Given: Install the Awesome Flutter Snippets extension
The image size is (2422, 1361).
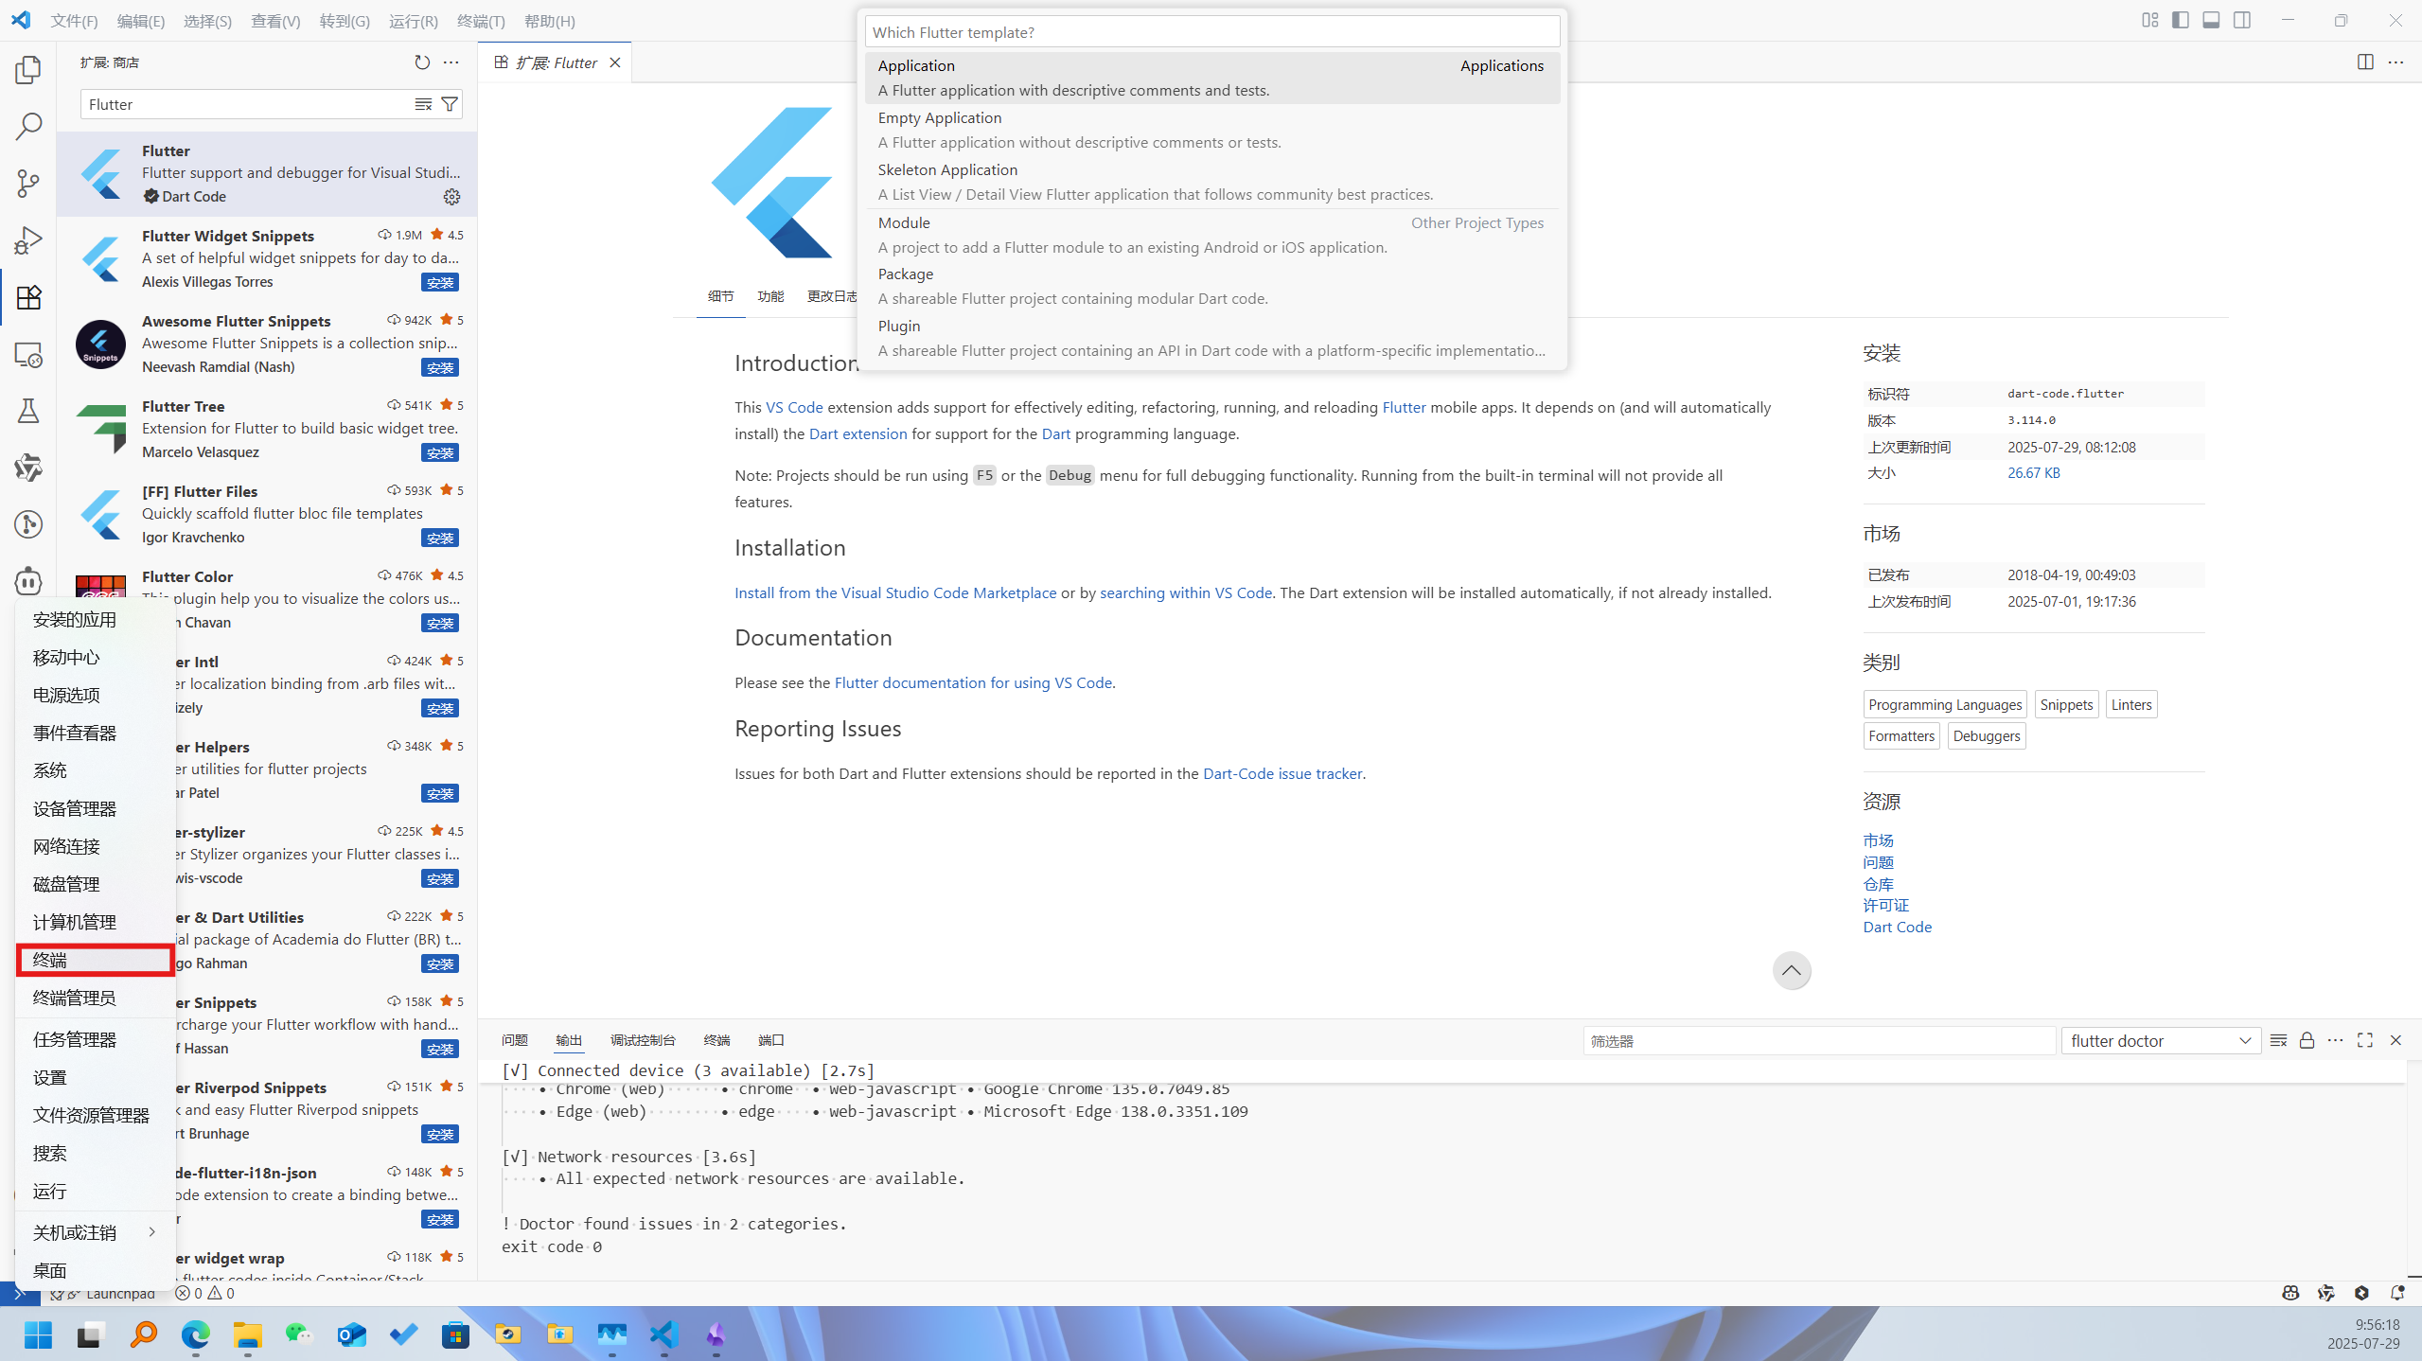Looking at the screenshot, I should 440,367.
